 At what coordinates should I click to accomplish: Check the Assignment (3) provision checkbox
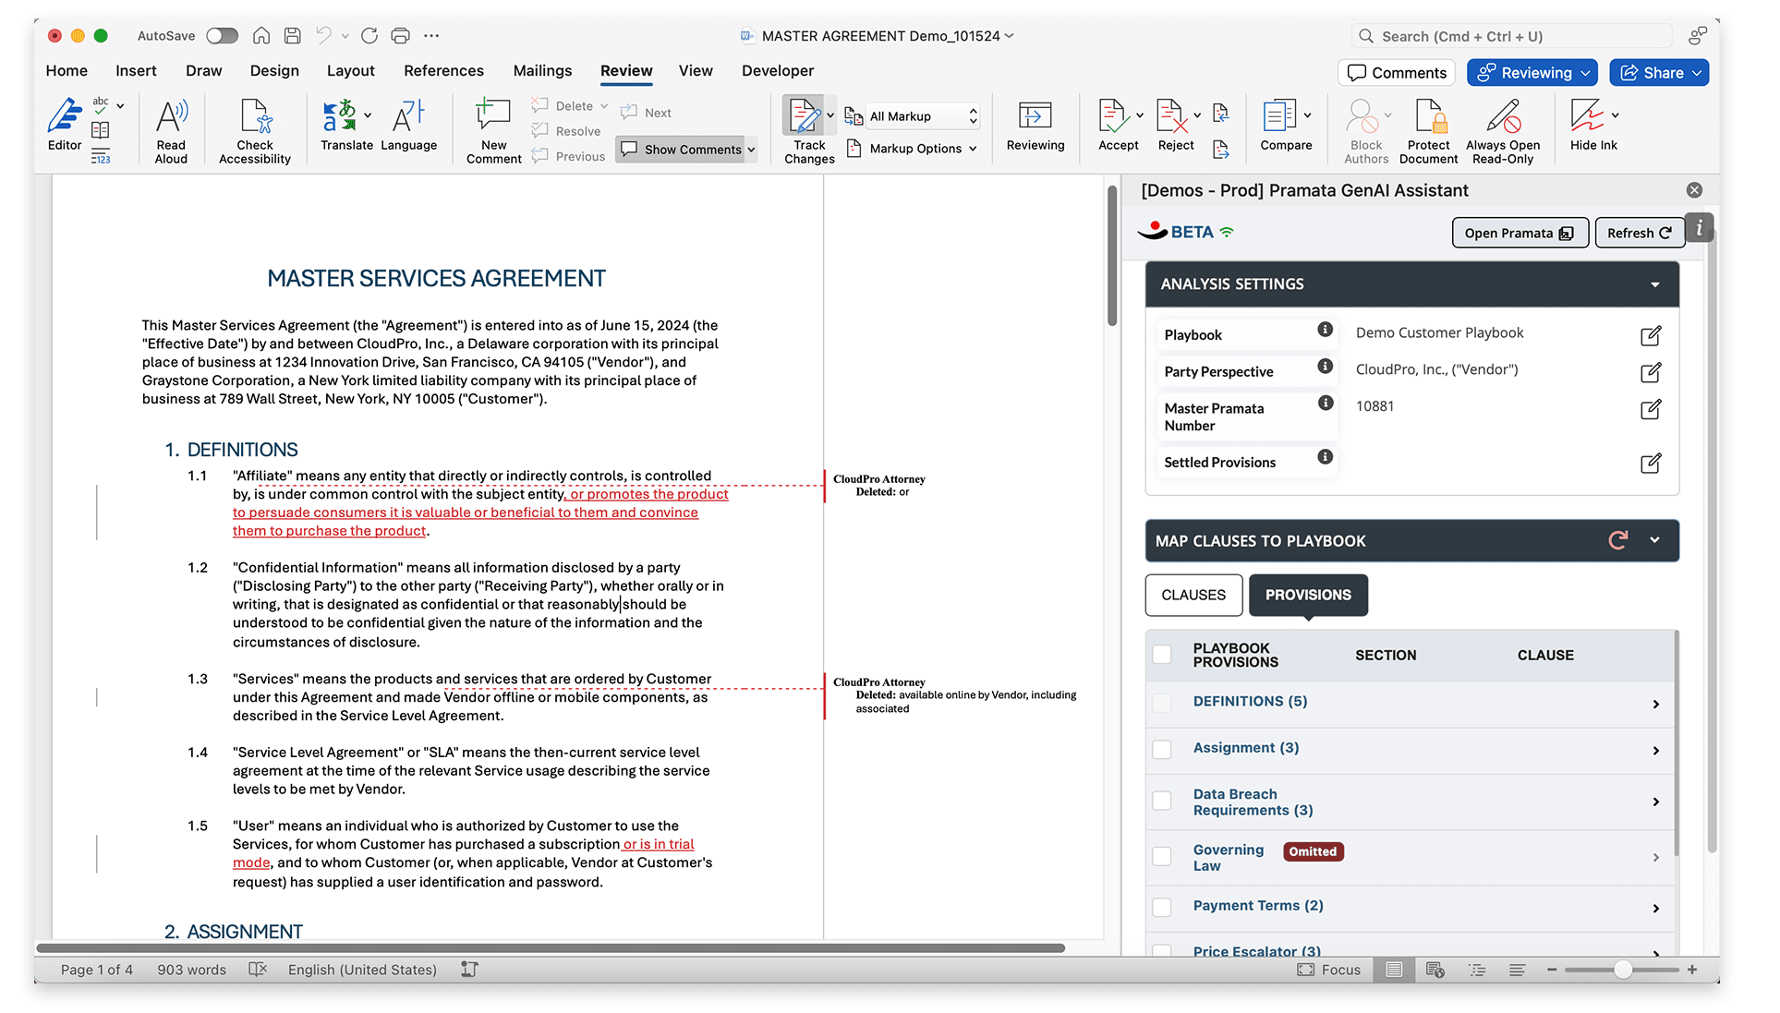click(x=1162, y=749)
